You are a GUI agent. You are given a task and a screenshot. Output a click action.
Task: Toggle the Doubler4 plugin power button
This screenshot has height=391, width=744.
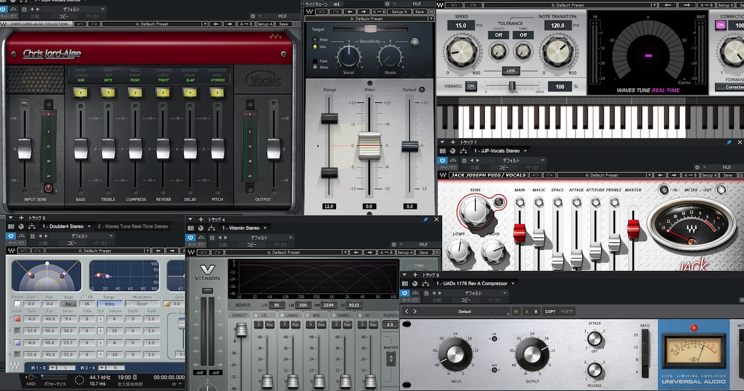11,235
